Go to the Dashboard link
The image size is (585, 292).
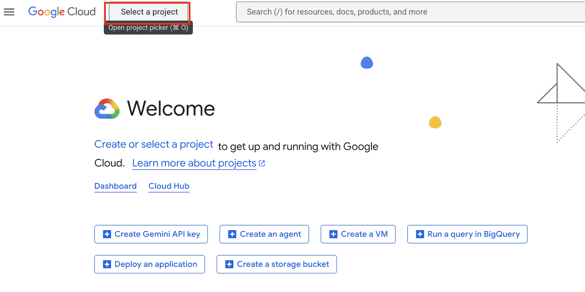click(116, 186)
